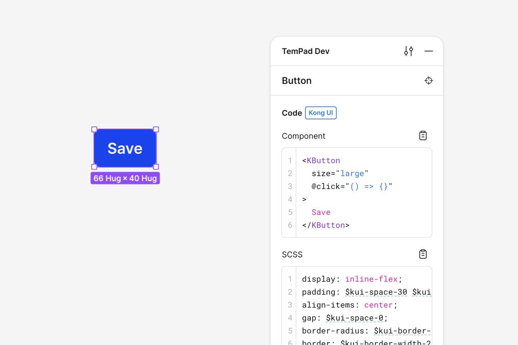The height and width of the screenshot is (345, 518).
Task: Click the border-radius SCSS variable line
Action: [x=367, y=331]
